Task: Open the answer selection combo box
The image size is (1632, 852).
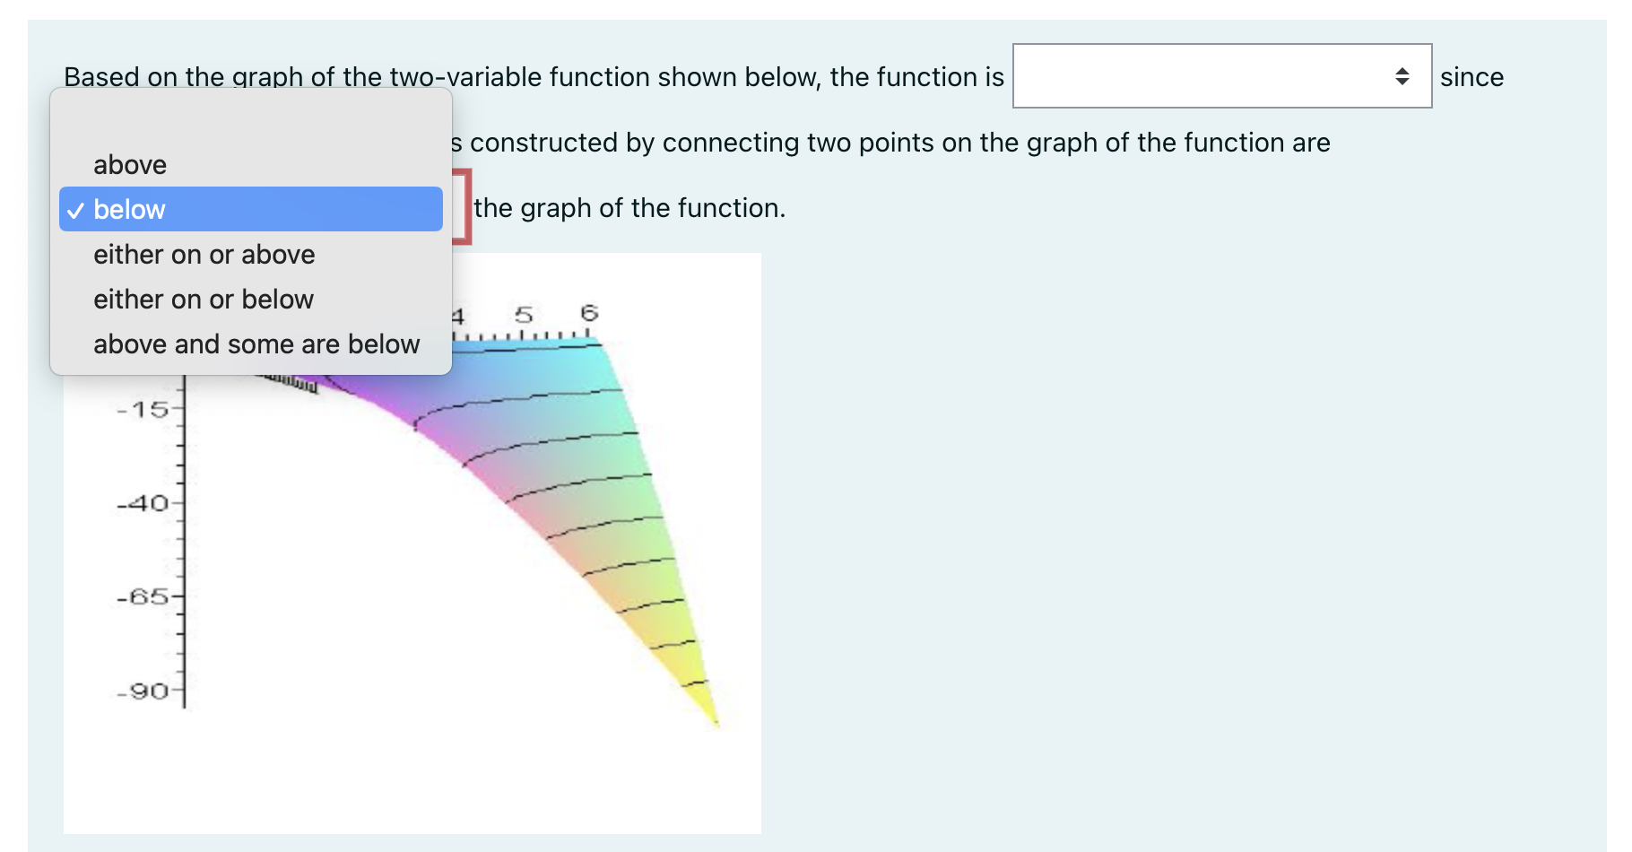Action: (x=1221, y=76)
